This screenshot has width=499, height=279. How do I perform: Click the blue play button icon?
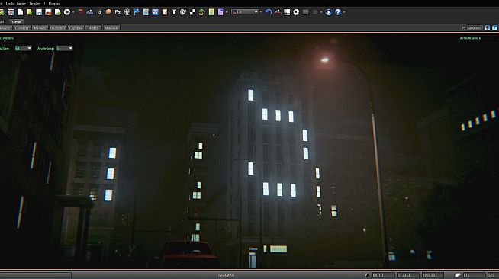click(328, 12)
